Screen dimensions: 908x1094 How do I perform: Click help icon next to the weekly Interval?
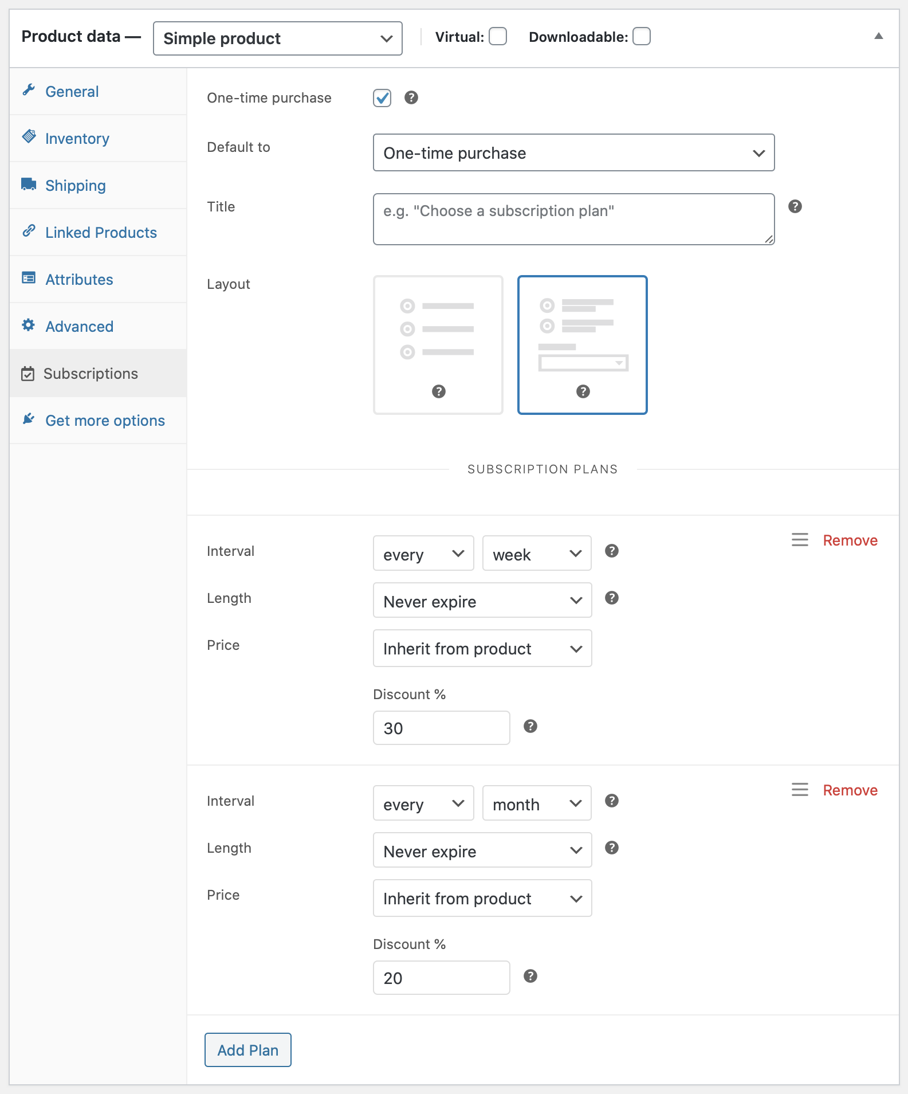[x=611, y=551]
